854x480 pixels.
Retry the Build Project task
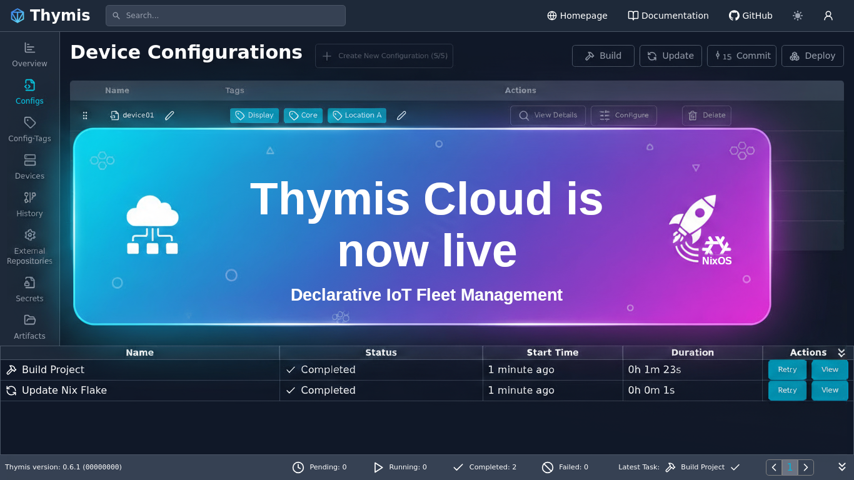pyautogui.click(x=787, y=370)
